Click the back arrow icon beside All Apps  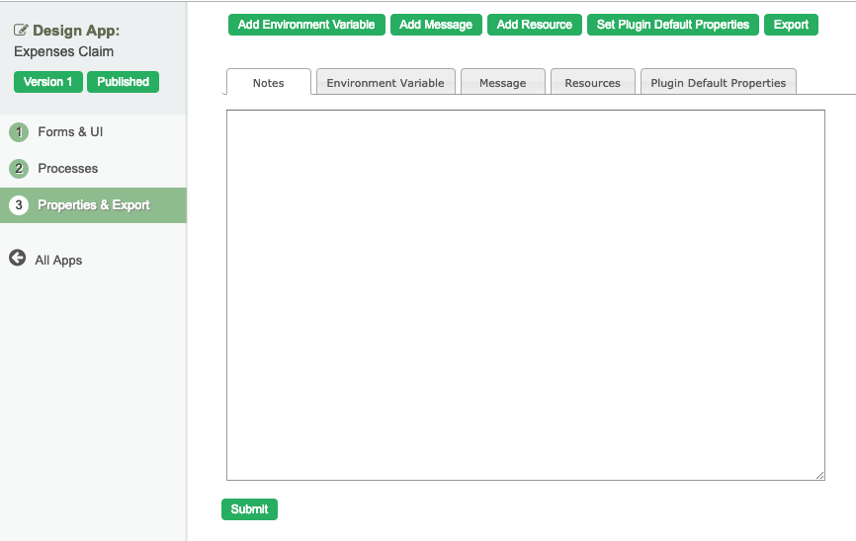[18, 259]
